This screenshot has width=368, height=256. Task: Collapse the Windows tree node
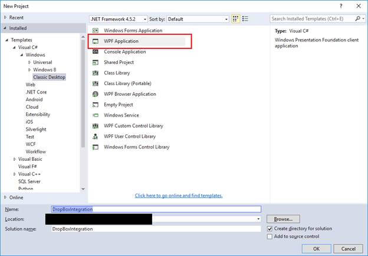click(22, 55)
